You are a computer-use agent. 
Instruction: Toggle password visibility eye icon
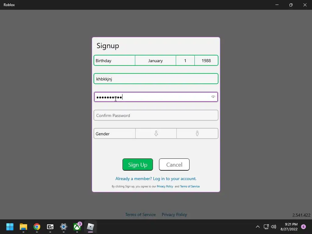pyautogui.click(x=213, y=97)
